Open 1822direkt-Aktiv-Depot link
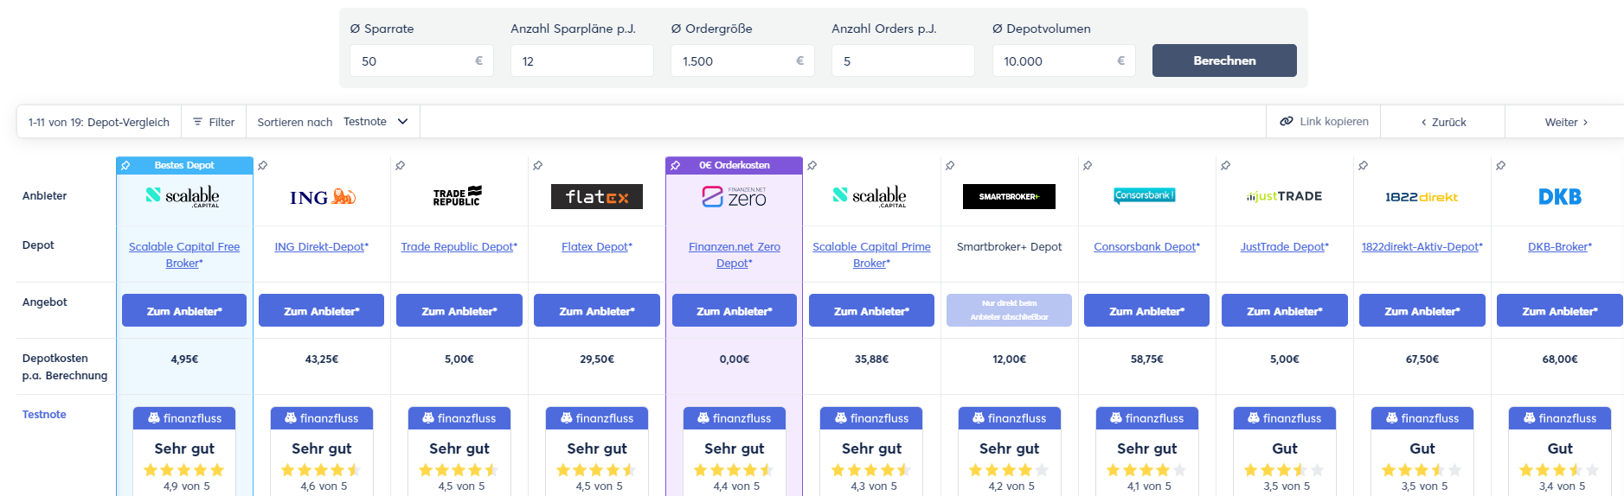The width and height of the screenshot is (1624, 496). click(1422, 246)
